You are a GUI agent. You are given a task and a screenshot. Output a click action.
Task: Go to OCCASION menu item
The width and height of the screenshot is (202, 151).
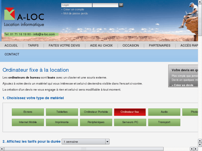131,45
